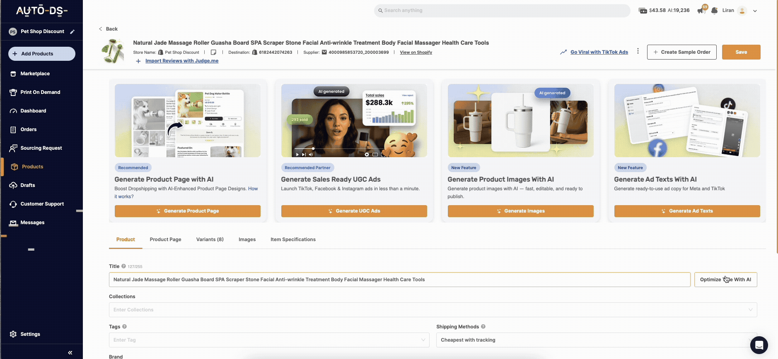Click Import Reviews with Judge.me link
Viewport: 778px width, 359px height.
coord(182,61)
